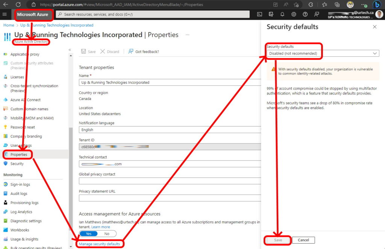Close the Security defaults panel
Image resolution: width=385 pixels, height=249 pixels.
[374, 27]
